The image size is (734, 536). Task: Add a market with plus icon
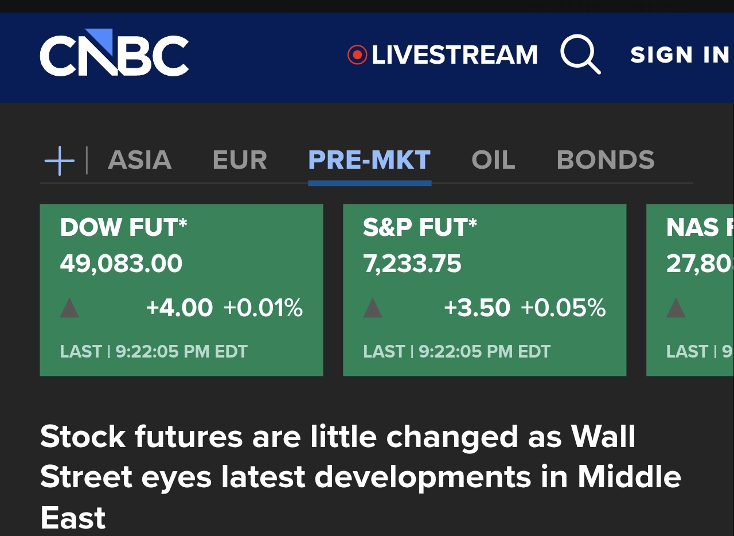tap(60, 160)
